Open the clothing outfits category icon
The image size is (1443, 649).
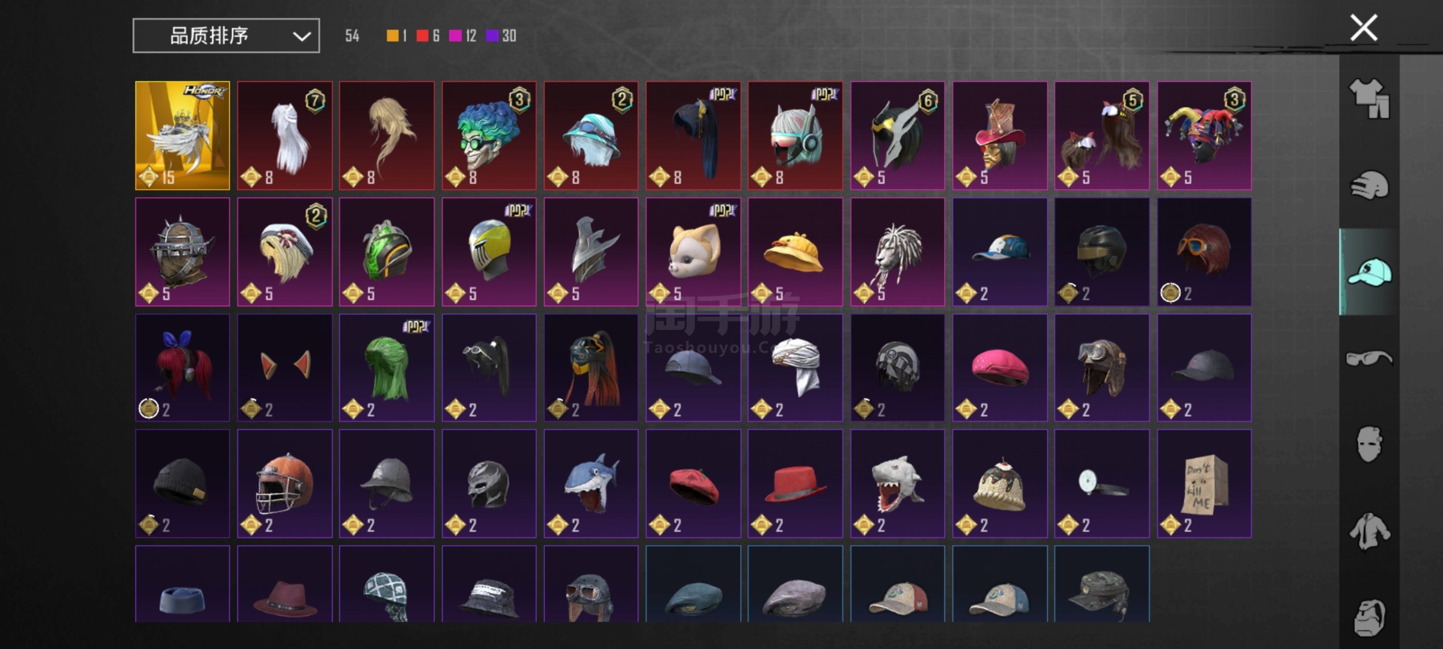coord(1369,99)
